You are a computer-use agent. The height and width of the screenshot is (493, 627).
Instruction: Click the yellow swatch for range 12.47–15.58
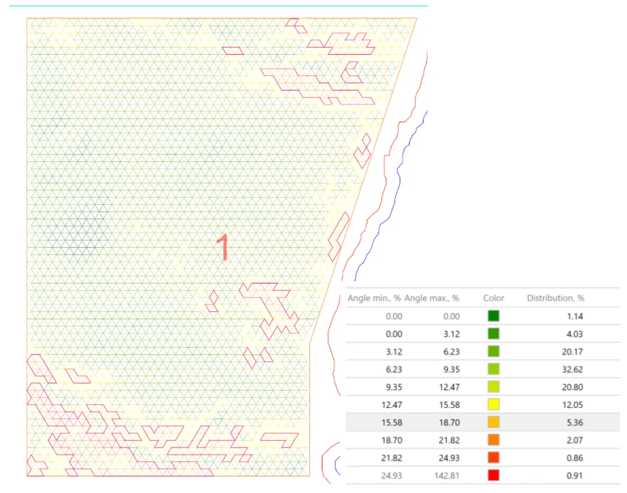(493, 404)
